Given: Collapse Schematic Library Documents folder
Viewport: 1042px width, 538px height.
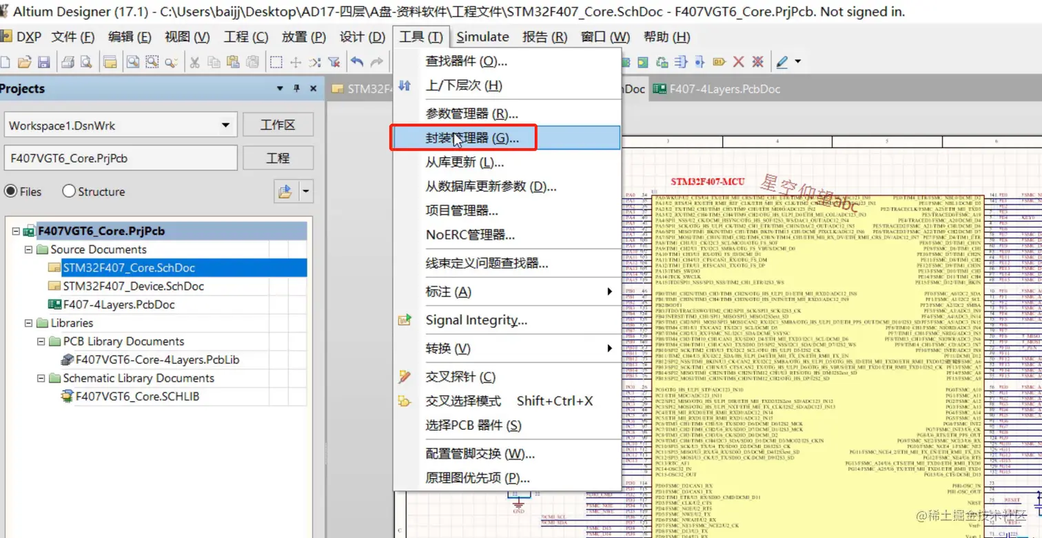Looking at the screenshot, I should 41,378.
